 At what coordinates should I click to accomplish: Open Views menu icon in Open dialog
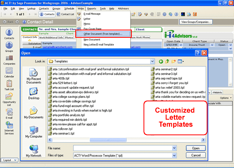coord(181,61)
